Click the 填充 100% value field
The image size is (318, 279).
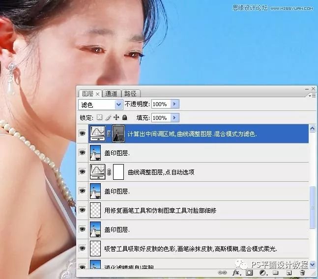pyautogui.click(x=161, y=117)
